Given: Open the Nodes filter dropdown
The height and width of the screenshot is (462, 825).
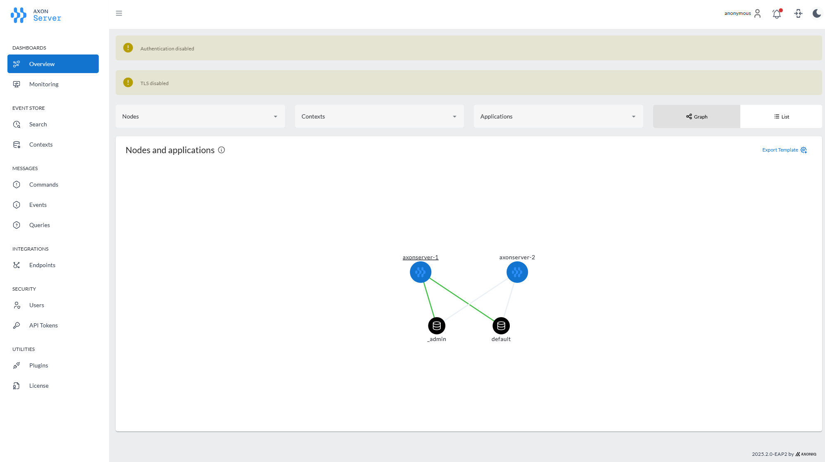Looking at the screenshot, I should [200, 116].
